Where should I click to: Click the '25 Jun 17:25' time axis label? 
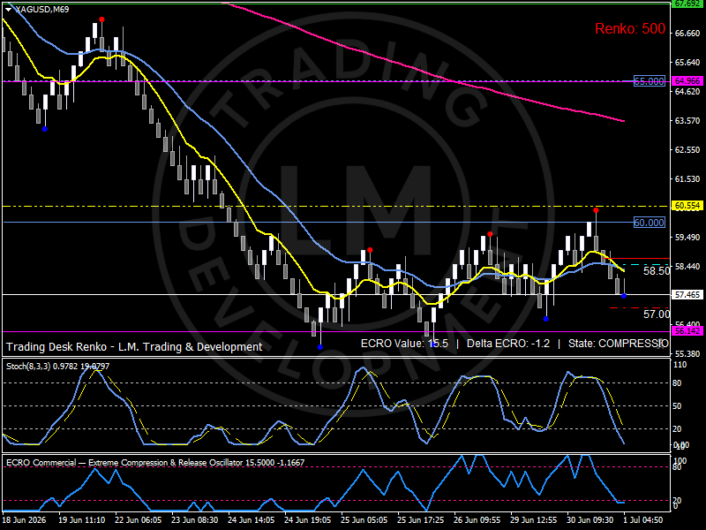click(x=421, y=520)
